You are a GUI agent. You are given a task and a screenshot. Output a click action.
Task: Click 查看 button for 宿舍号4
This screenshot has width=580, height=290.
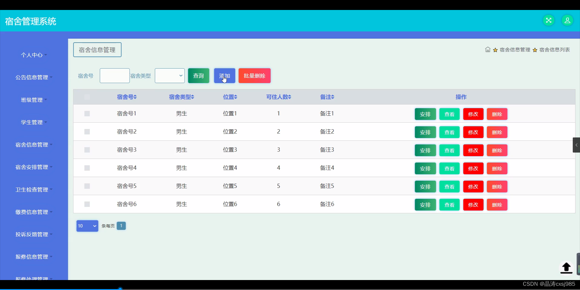(x=449, y=169)
